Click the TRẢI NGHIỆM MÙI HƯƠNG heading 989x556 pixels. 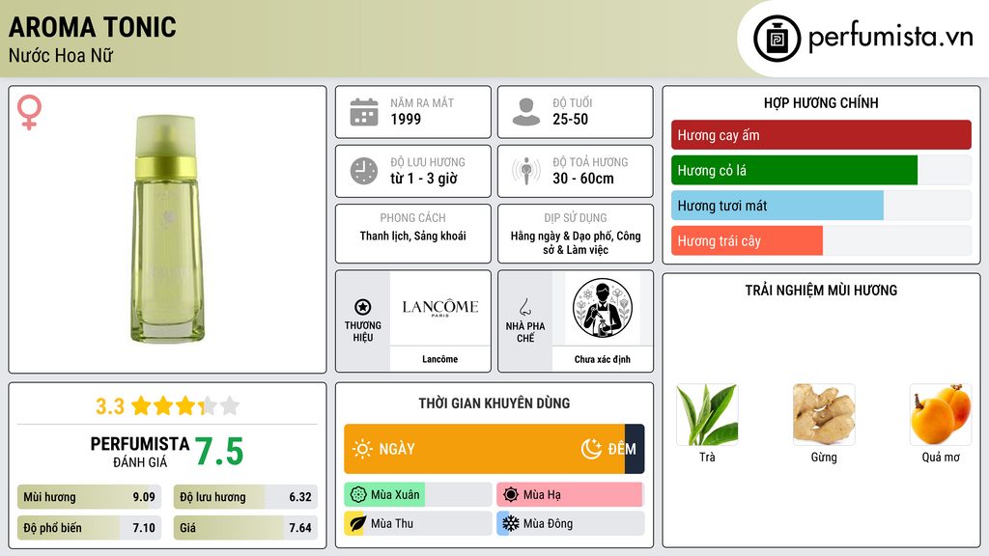[821, 290]
